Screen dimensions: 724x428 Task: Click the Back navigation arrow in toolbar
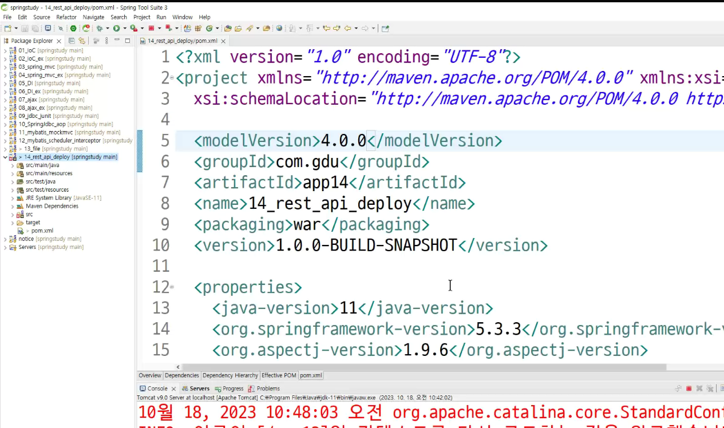click(x=347, y=28)
